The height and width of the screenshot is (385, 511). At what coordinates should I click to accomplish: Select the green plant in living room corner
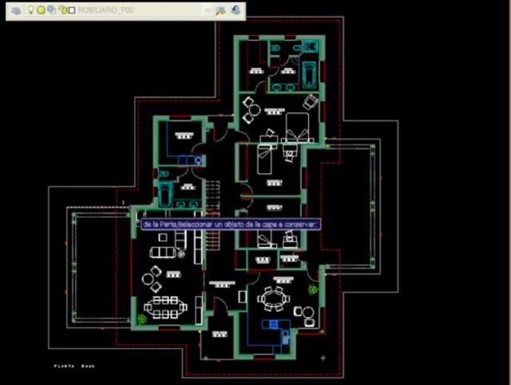(142, 319)
